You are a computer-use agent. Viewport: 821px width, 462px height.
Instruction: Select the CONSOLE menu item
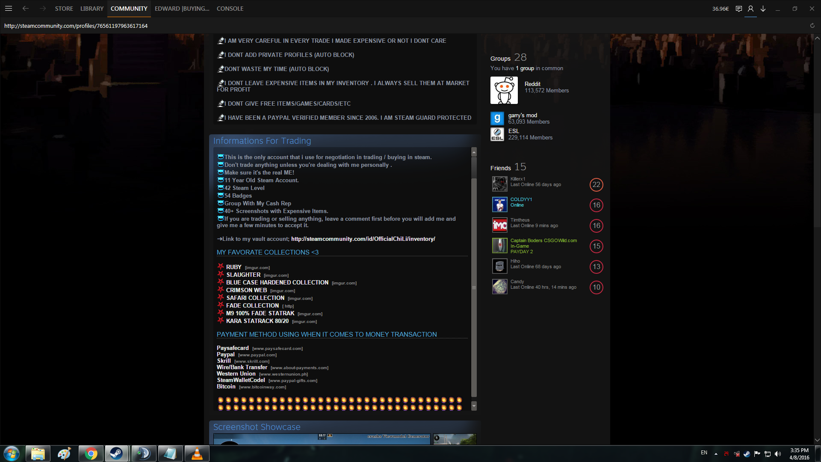(x=230, y=9)
